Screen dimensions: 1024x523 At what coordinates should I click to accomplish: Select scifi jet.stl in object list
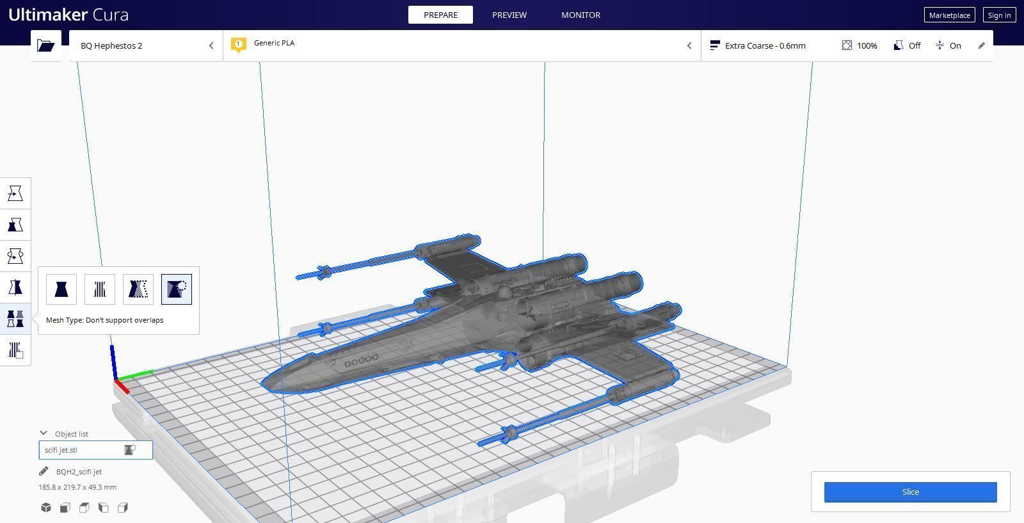click(x=95, y=450)
